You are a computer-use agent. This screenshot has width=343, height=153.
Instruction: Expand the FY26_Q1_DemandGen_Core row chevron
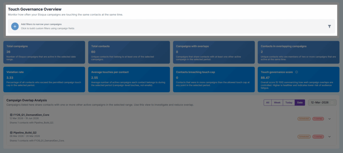click(x=329, y=119)
